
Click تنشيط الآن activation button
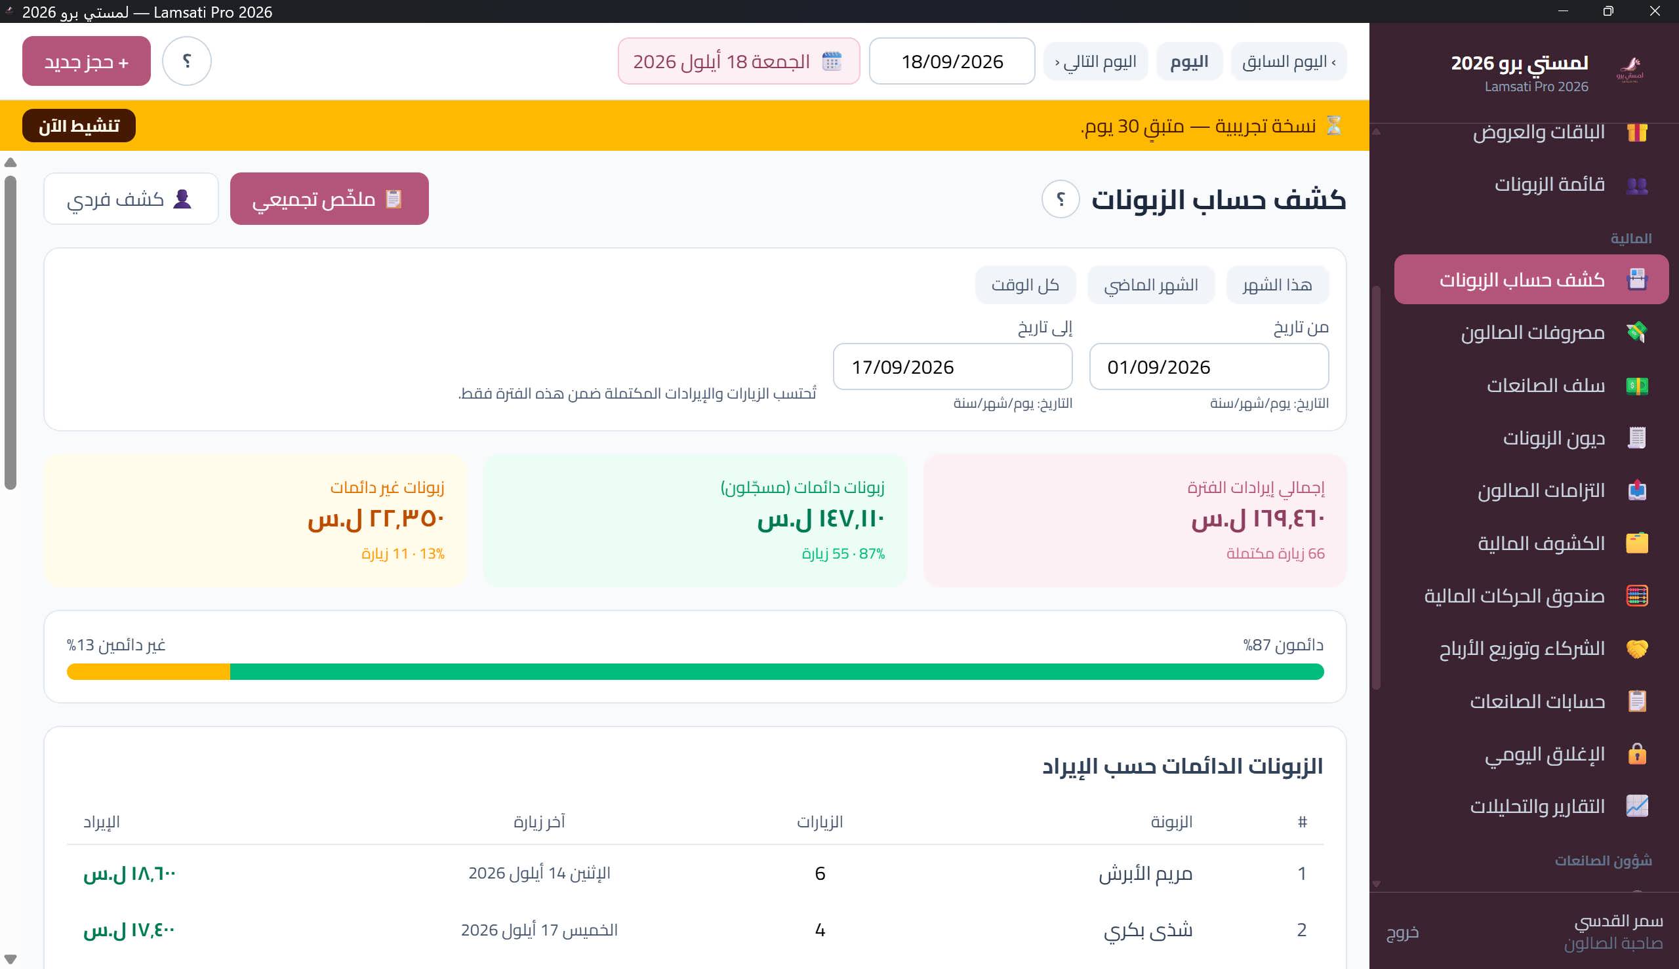[x=79, y=126]
